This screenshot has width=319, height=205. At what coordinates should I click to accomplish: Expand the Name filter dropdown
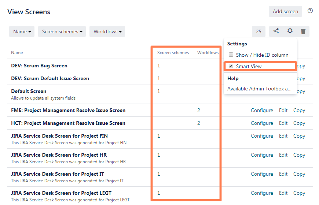(x=22, y=31)
